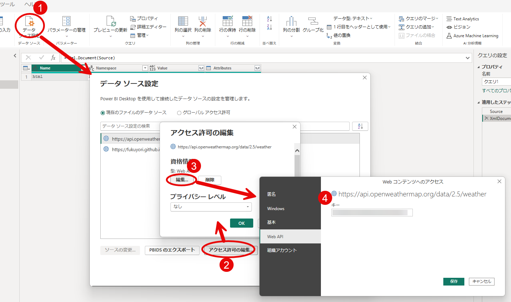Click Text Analytics
Viewport: 511px width, 302px height.
(x=463, y=19)
